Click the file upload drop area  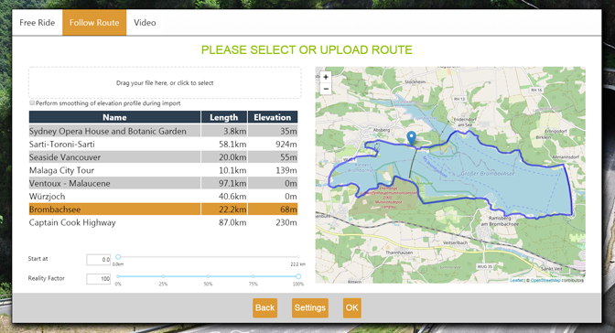coord(165,82)
